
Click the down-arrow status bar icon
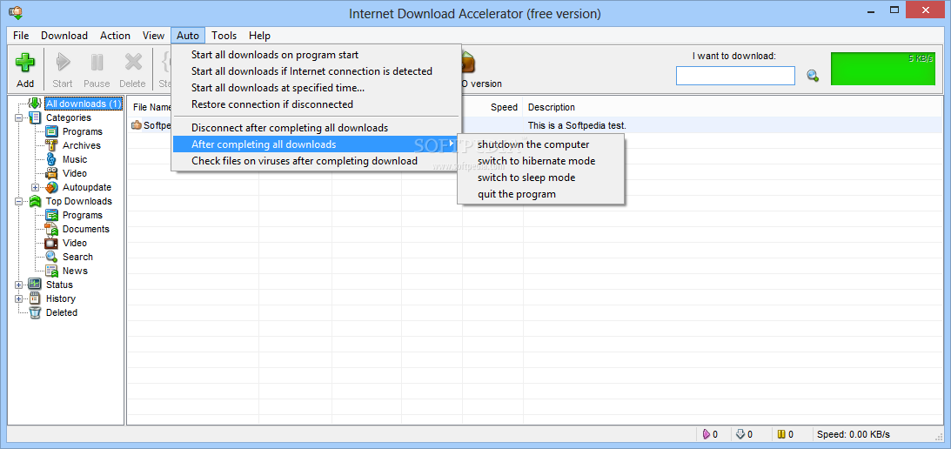point(740,434)
